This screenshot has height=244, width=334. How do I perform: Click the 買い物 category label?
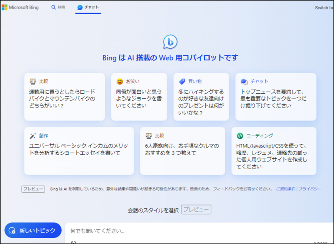tap(195, 81)
